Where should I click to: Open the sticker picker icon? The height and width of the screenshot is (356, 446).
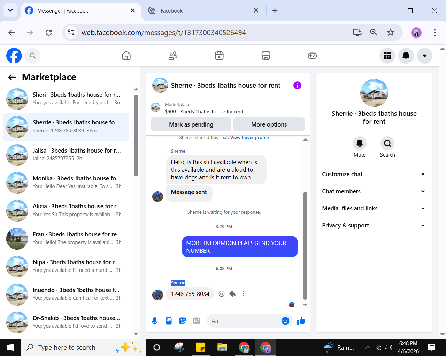tap(183, 321)
